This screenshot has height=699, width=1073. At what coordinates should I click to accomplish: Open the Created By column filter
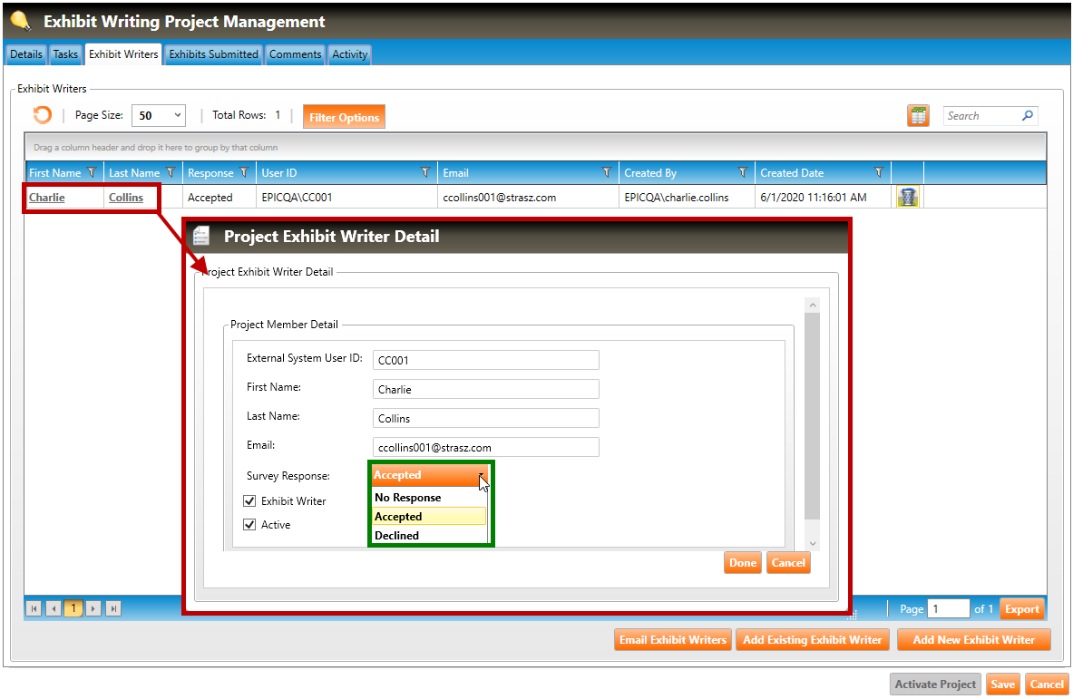click(x=743, y=172)
